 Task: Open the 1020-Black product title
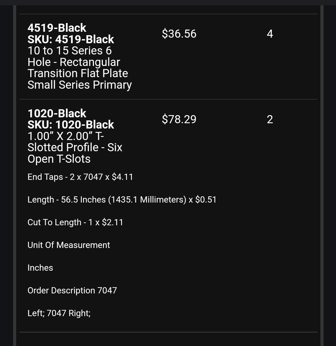pos(57,114)
